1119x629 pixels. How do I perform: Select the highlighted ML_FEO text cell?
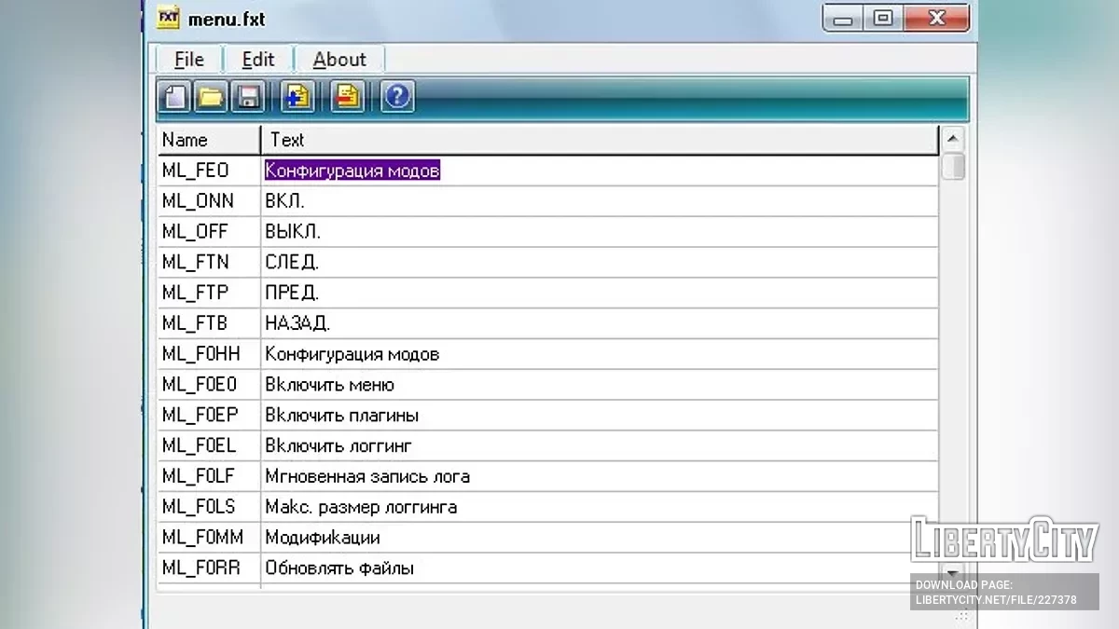[x=352, y=170]
